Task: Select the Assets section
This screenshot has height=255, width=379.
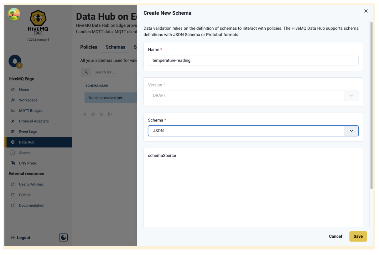Action: coord(24,153)
